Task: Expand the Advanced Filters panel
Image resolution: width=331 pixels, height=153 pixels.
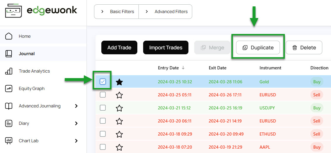Action: pyautogui.click(x=165, y=12)
